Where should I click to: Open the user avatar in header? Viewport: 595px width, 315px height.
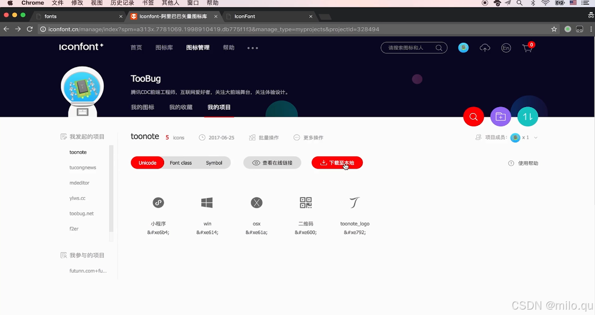463,48
